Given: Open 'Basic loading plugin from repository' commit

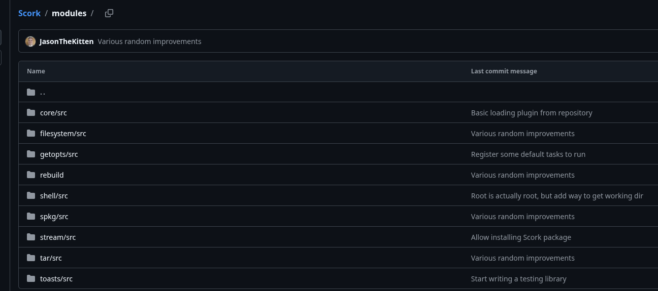Looking at the screenshot, I should click(532, 112).
